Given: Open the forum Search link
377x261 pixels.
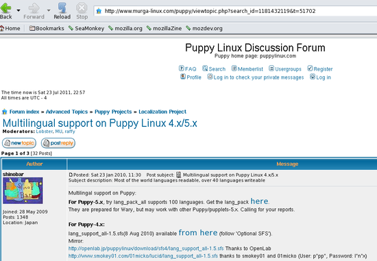Looking at the screenshot, I should click(217, 69).
